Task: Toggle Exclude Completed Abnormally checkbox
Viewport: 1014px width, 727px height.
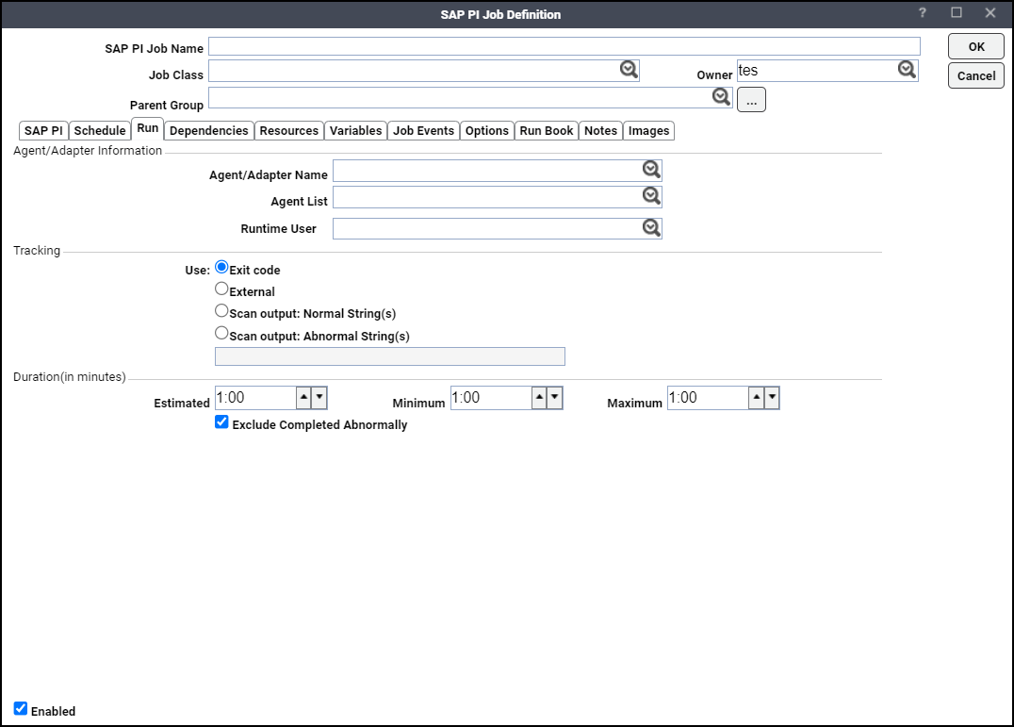Action: (221, 422)
